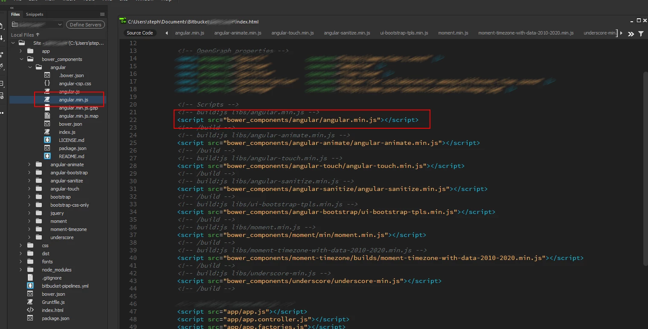Expand the app folder
The image size is (648, 329).
pos(21,51)
